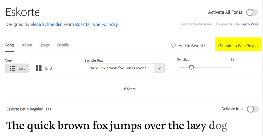263x136 pixels.
Task: Open the Sample Text dropdown arrow
Action: pos(159,68)
